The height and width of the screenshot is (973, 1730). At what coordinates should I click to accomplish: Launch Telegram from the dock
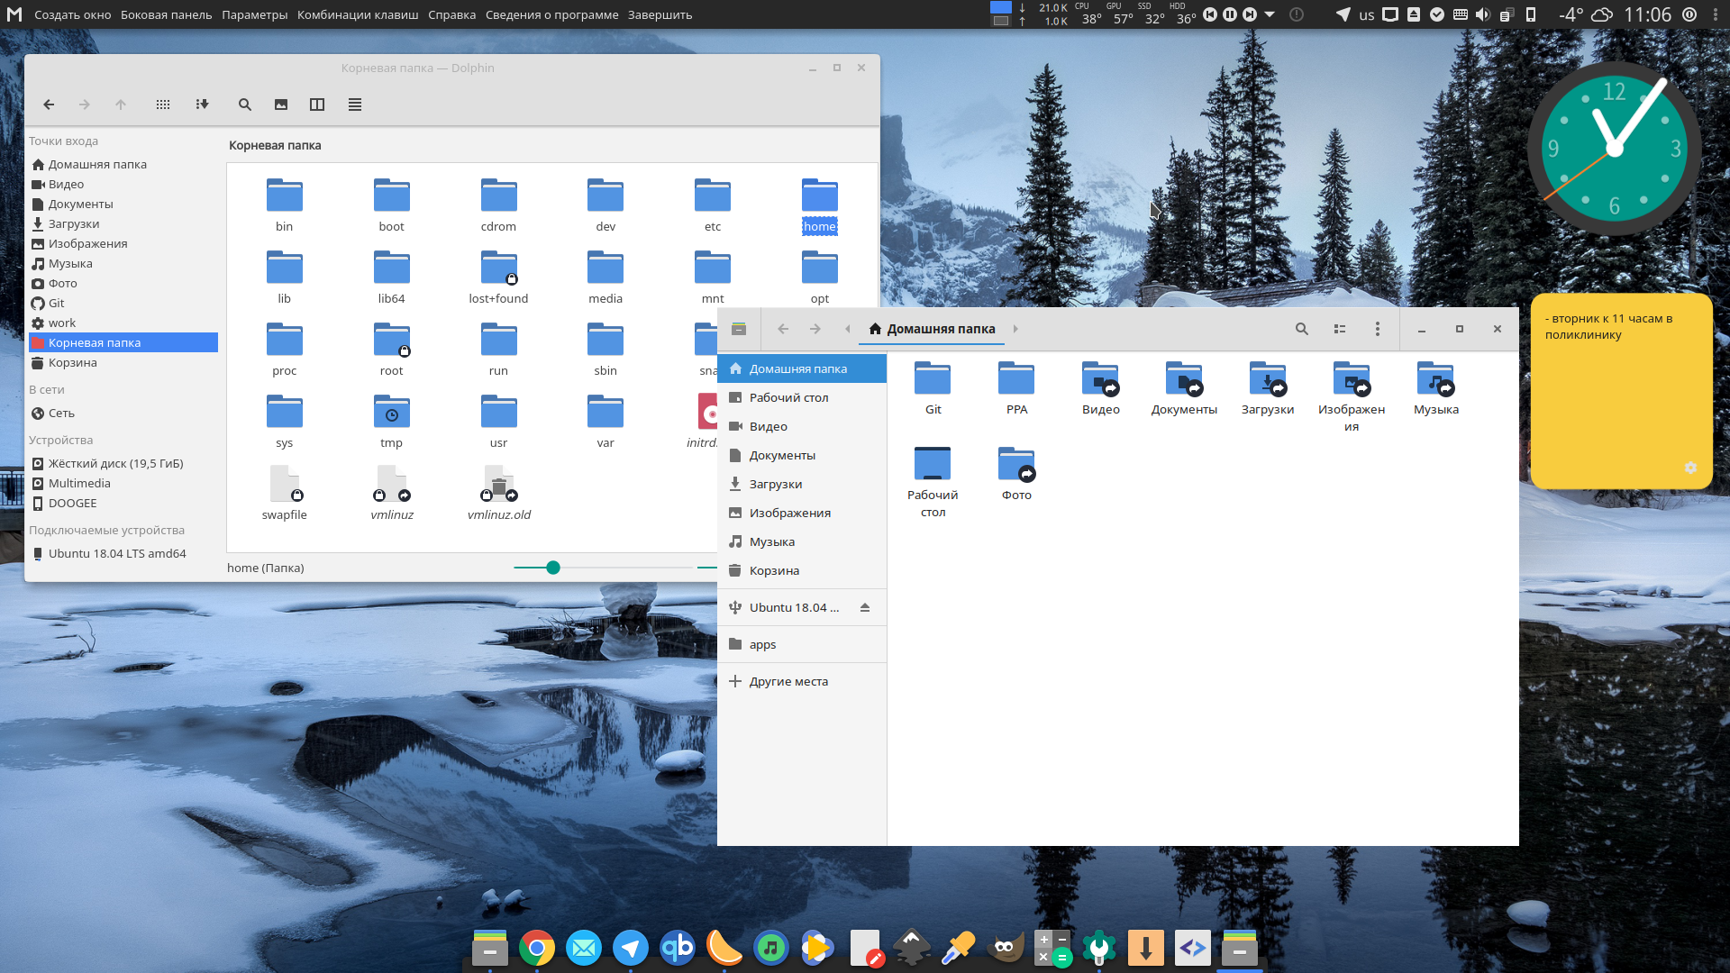tap(631, 948)
